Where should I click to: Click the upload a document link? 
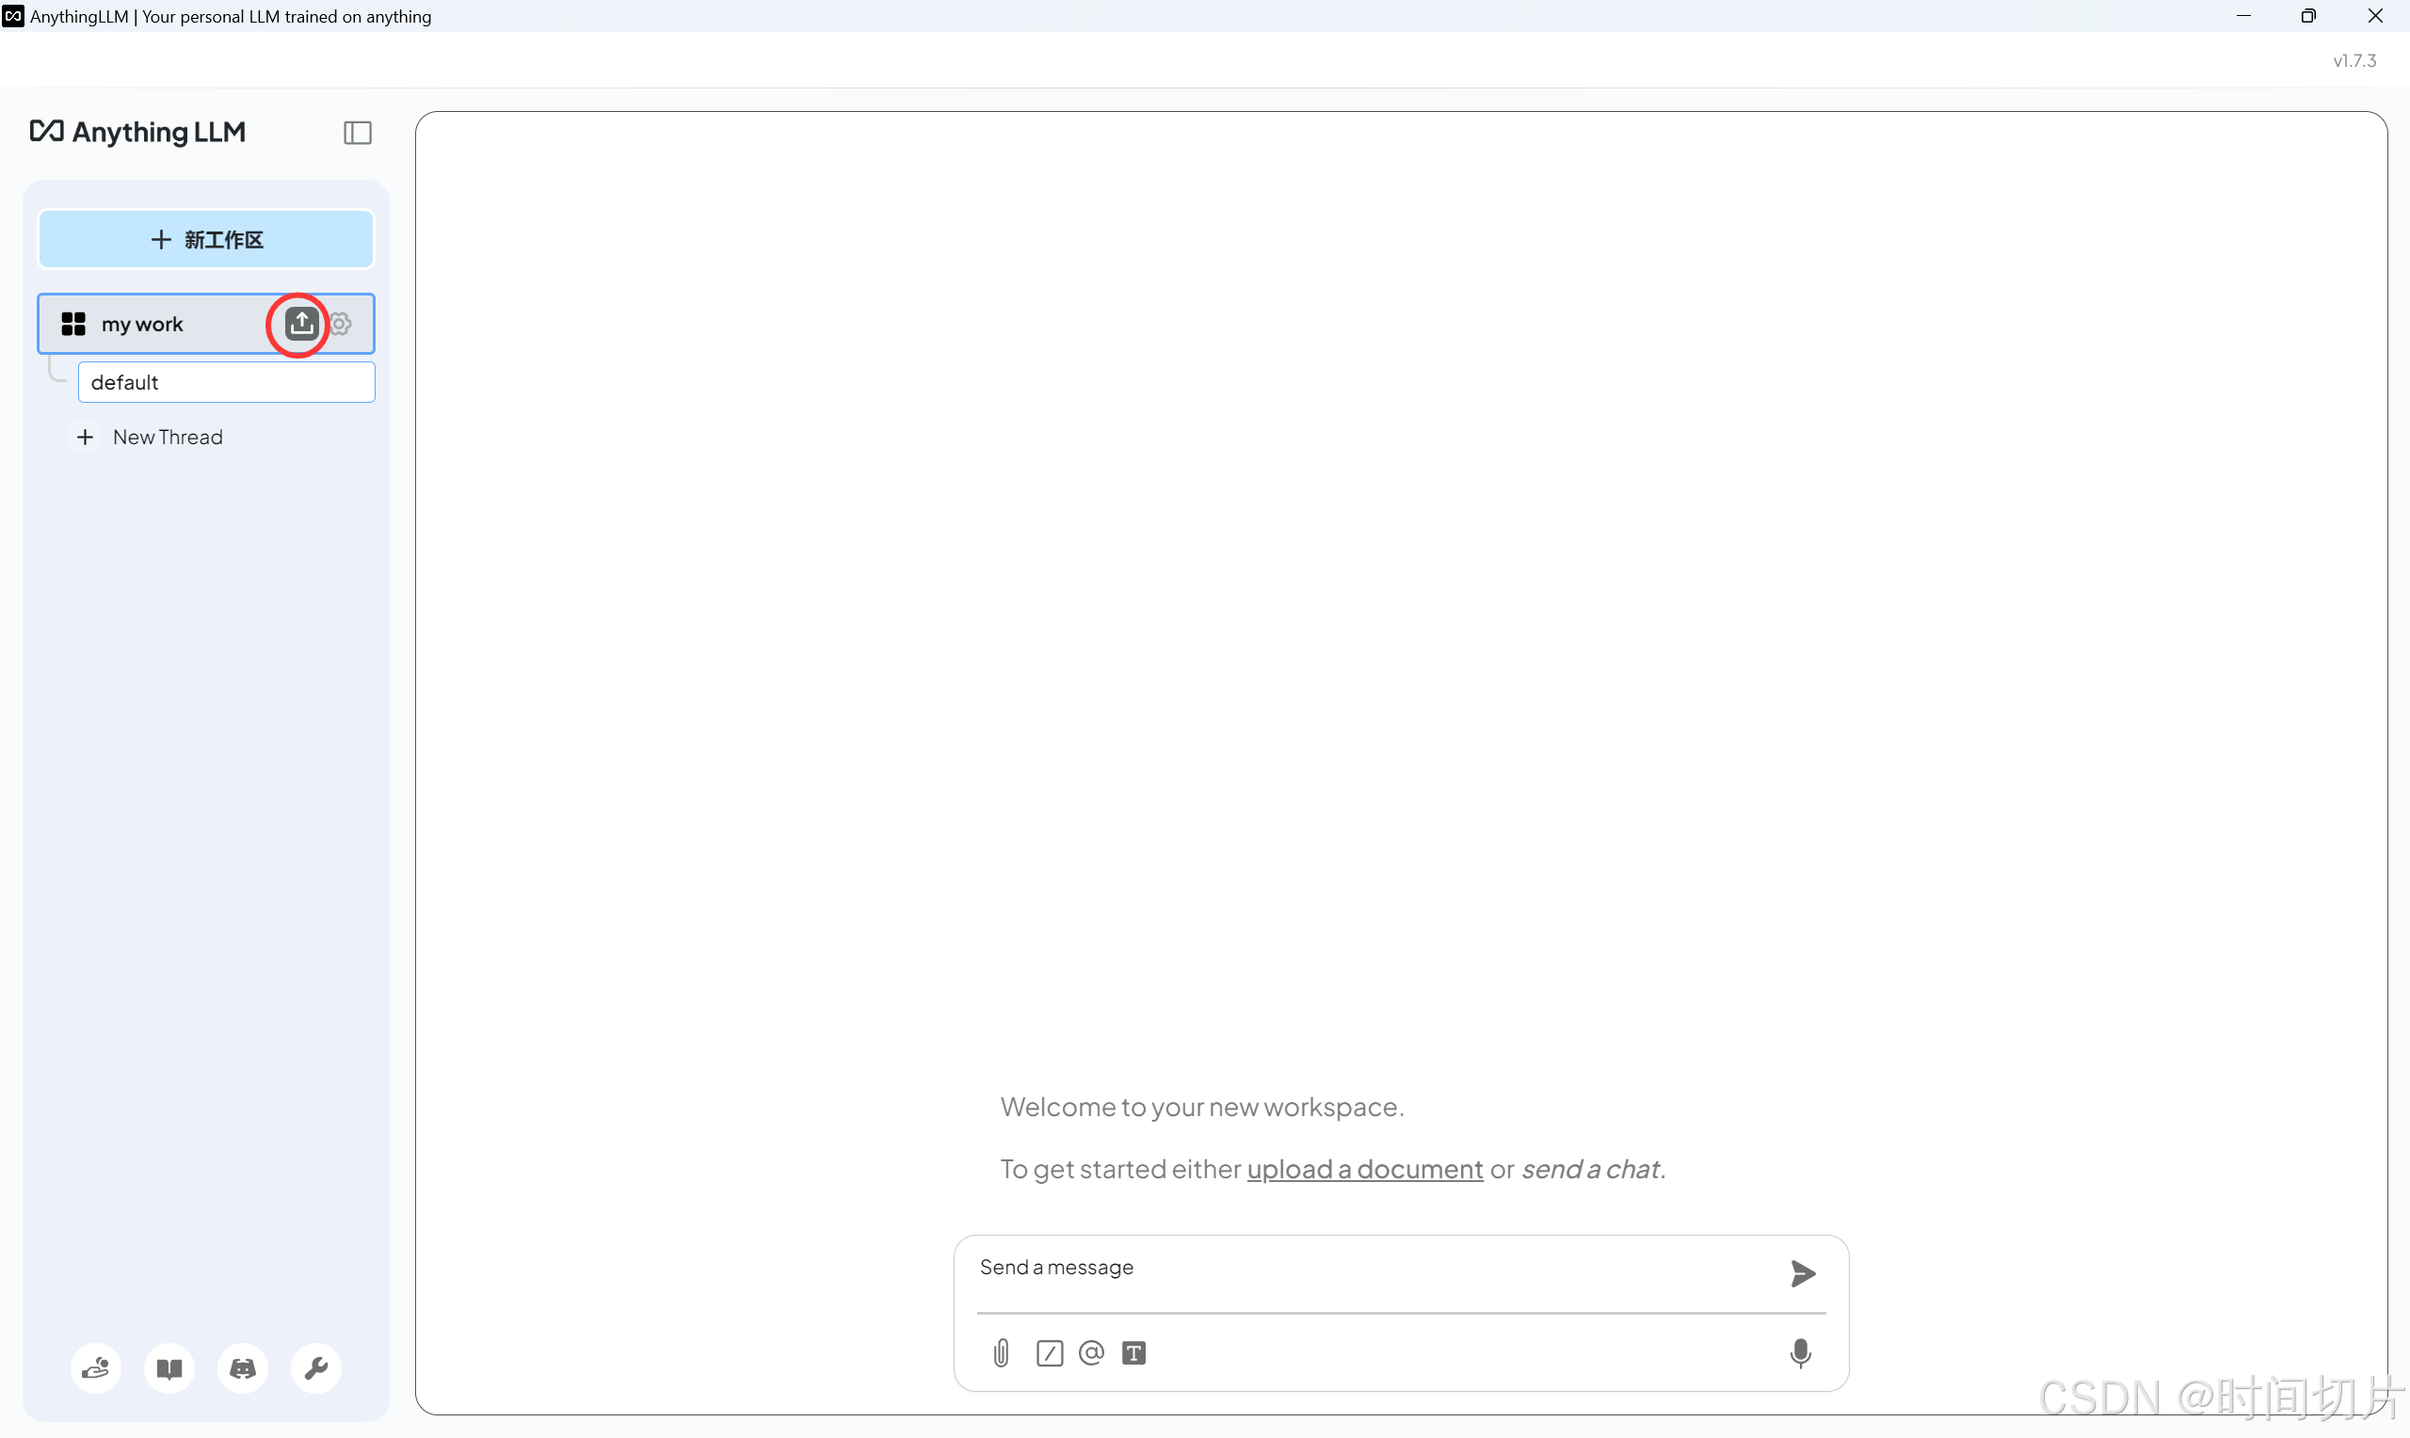coord(1363,1170)
